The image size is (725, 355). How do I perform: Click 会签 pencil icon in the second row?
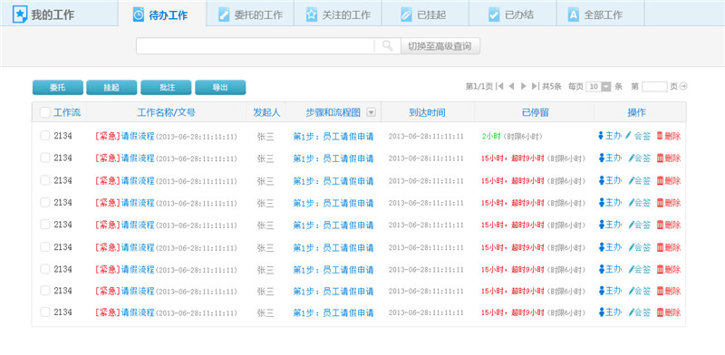[x=631, y=158]
